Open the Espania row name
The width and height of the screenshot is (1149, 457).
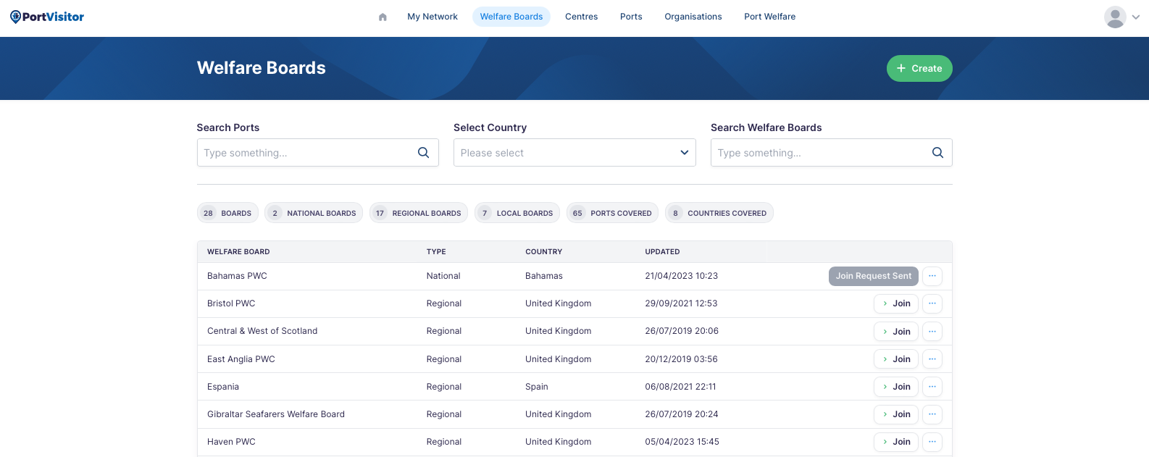tap(223, 387)
